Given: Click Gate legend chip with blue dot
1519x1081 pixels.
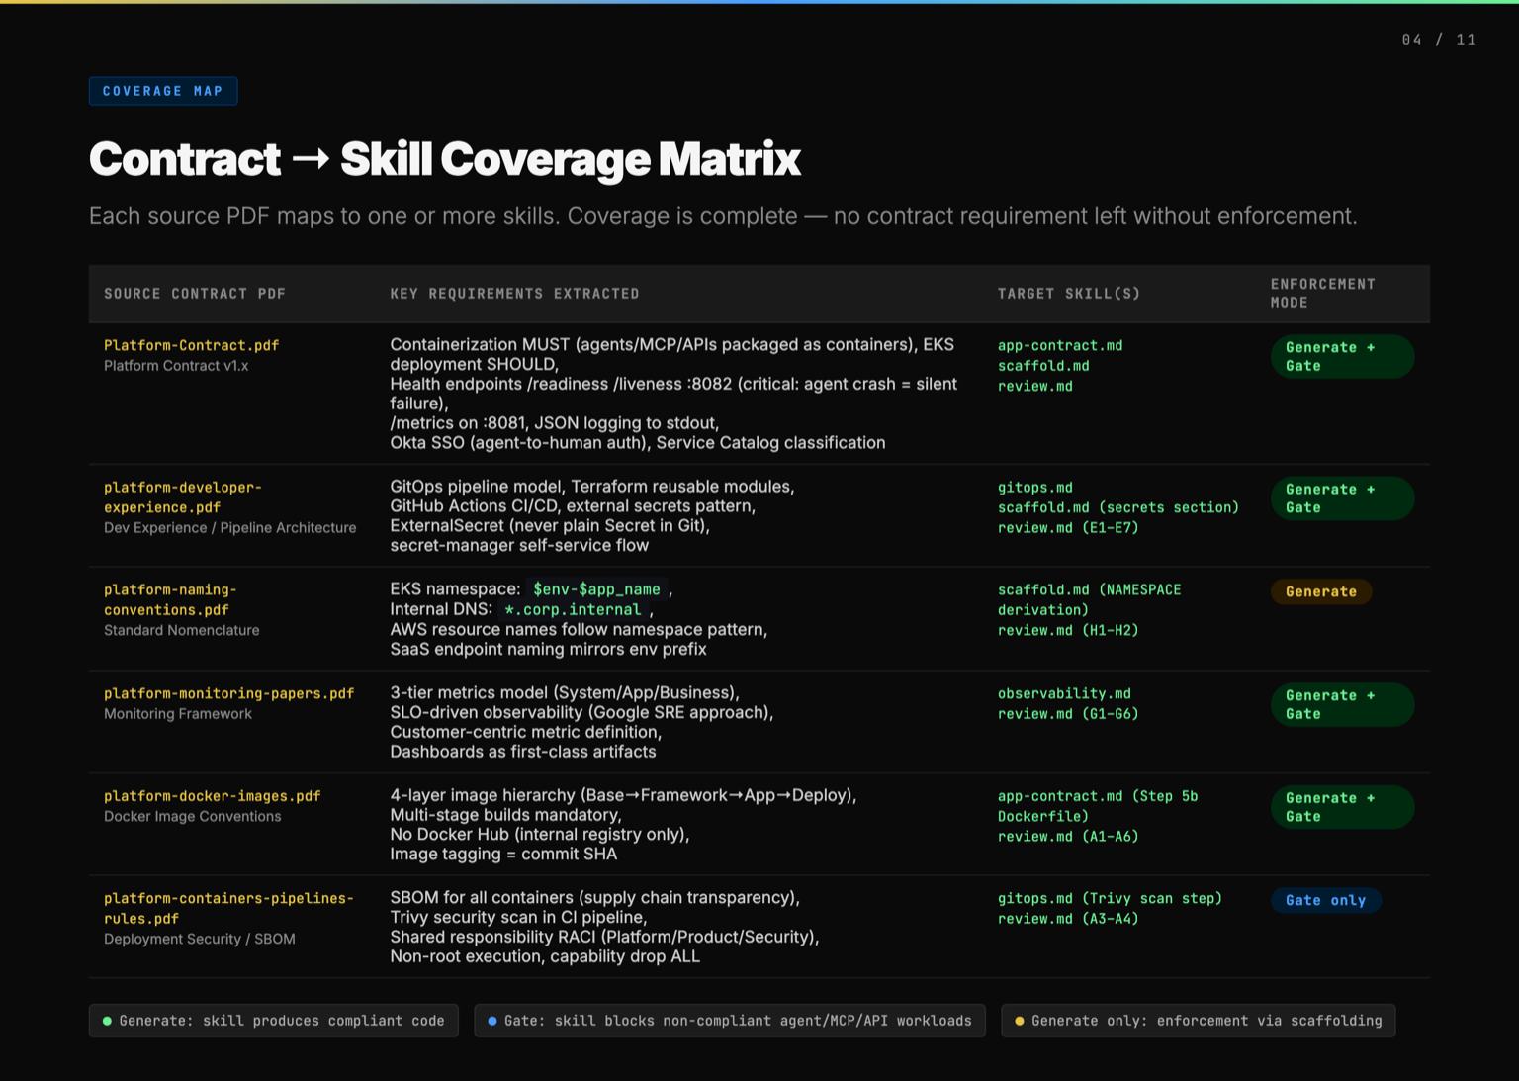Looking at the screenshot, I should coord(730,1021).
